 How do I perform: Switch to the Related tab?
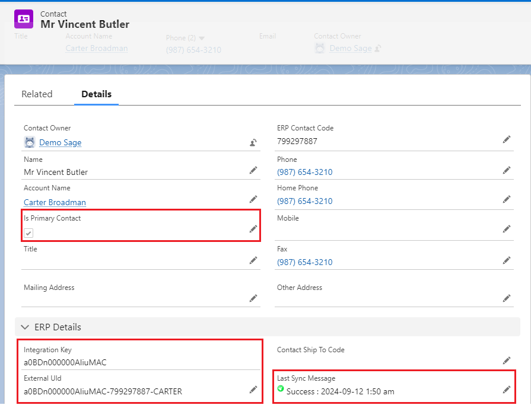[37, 94]
